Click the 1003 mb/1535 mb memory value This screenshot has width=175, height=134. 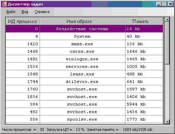click(x=137, y=130)
